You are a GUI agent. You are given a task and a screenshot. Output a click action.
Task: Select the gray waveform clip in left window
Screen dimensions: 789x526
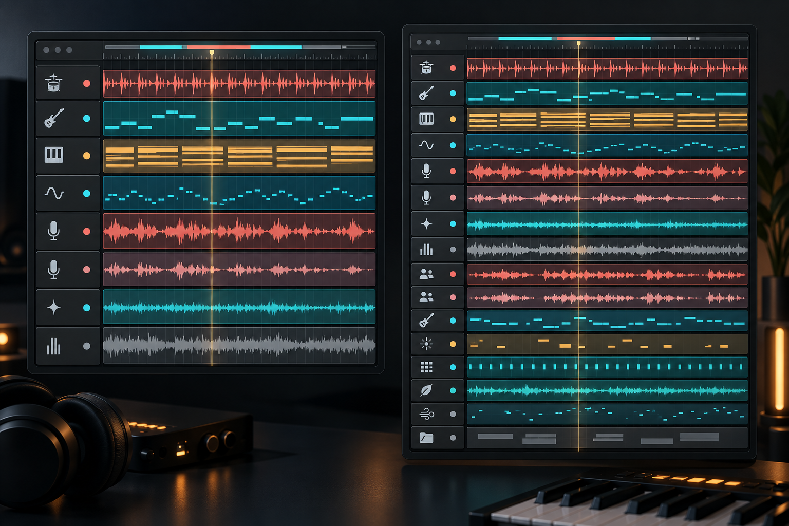(x=239, y=346)
